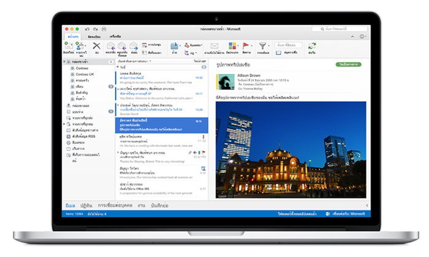This screenshot has height=257, width=429.
Task: Switch to Calendar view in the bottom navigation
Action: coord(86,206)
